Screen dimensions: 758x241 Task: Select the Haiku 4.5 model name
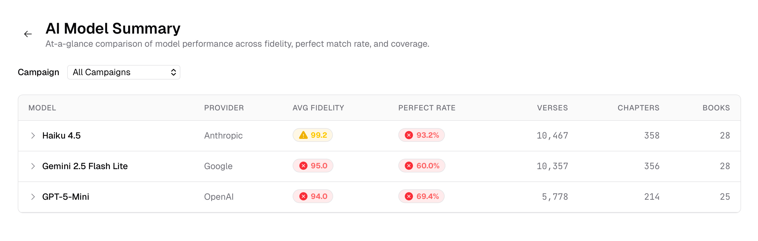(61, 135)
